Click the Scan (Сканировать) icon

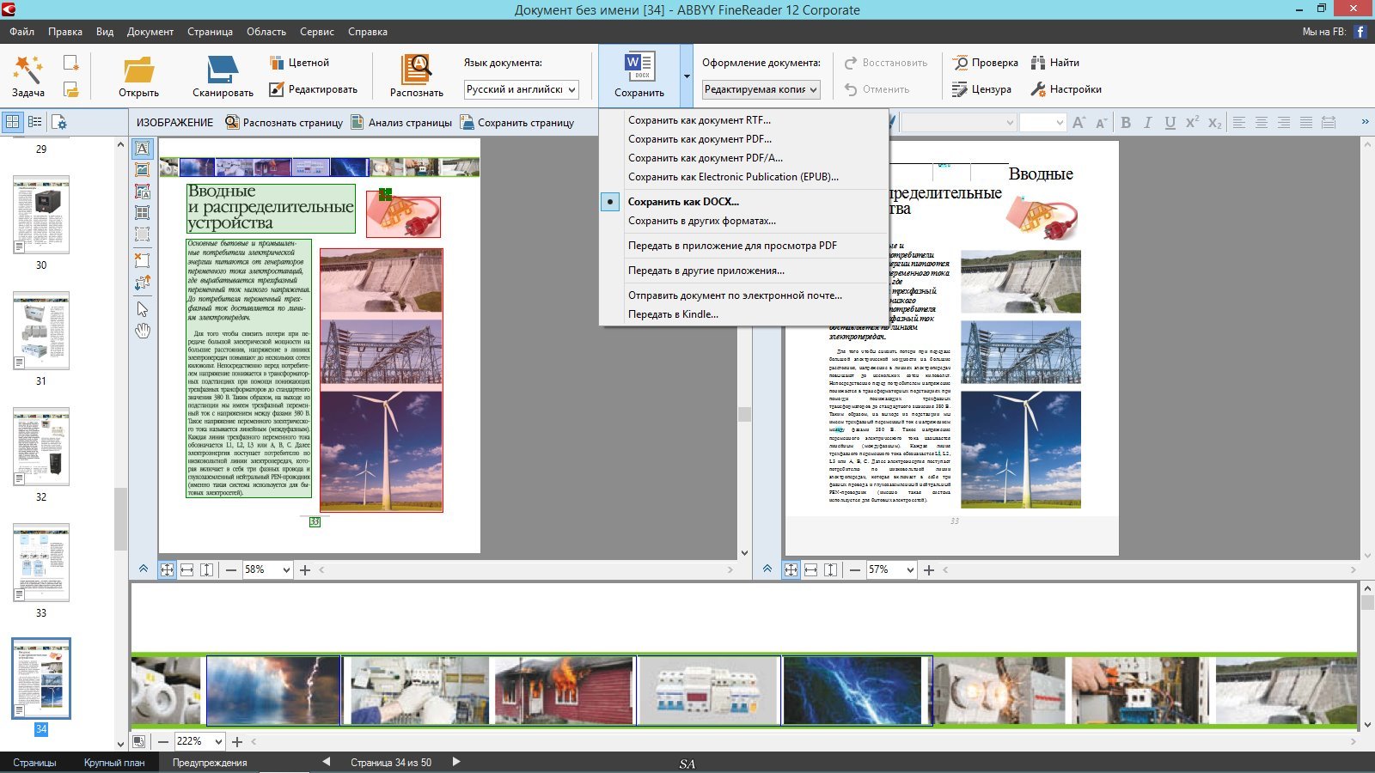pos(223,70)
